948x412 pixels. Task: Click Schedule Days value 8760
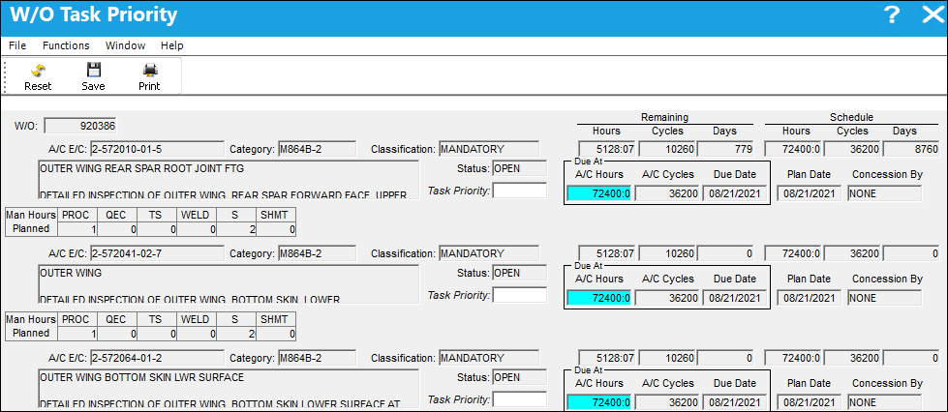[912, 149]
